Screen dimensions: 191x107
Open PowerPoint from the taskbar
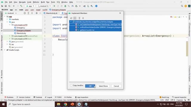pos(72,104)
